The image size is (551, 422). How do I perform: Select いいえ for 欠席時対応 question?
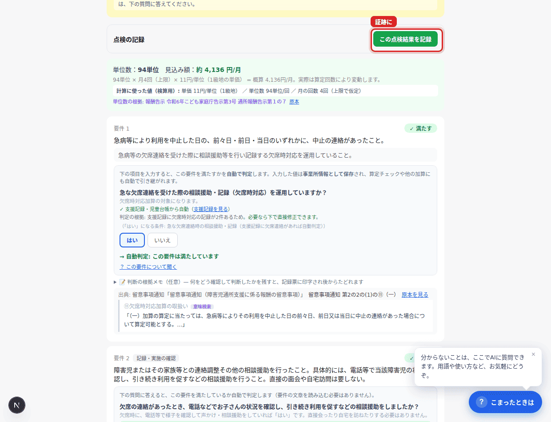[163, 240]
